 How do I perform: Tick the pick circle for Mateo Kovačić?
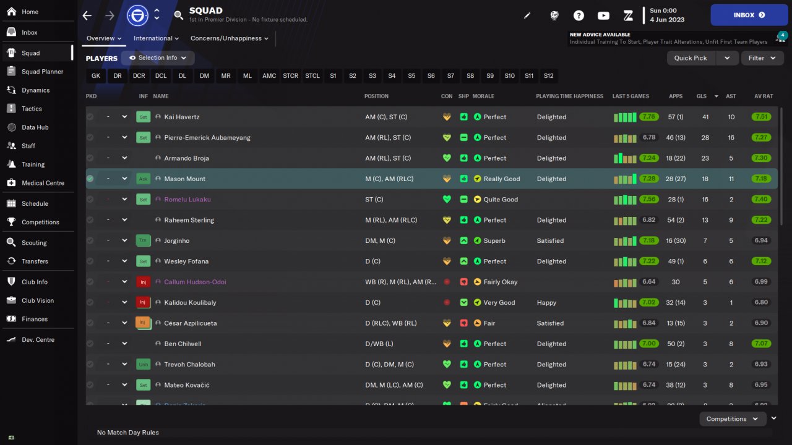[90, 385]
